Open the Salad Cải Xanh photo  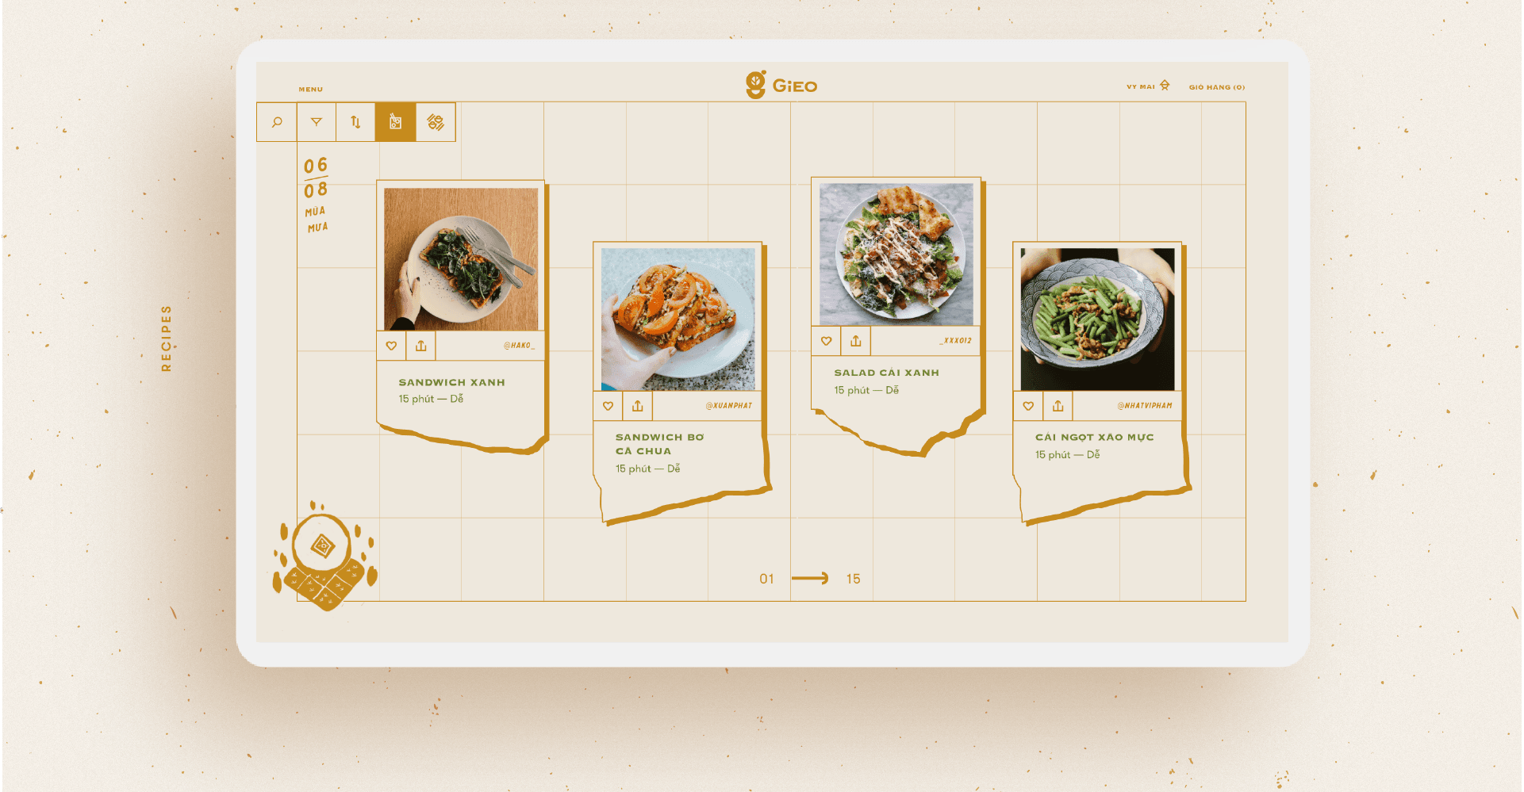pos(896,254)
